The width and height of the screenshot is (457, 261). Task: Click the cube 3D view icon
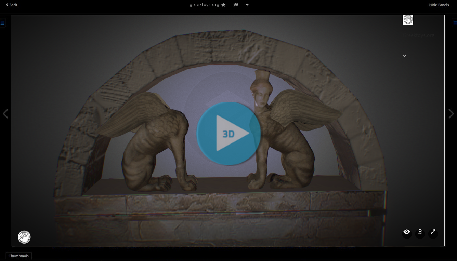(x=420, y=232)
